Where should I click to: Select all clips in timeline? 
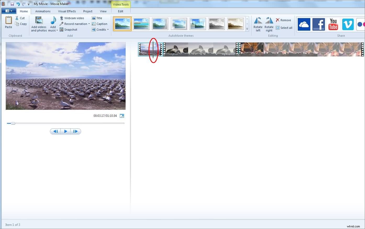[284, 28]
